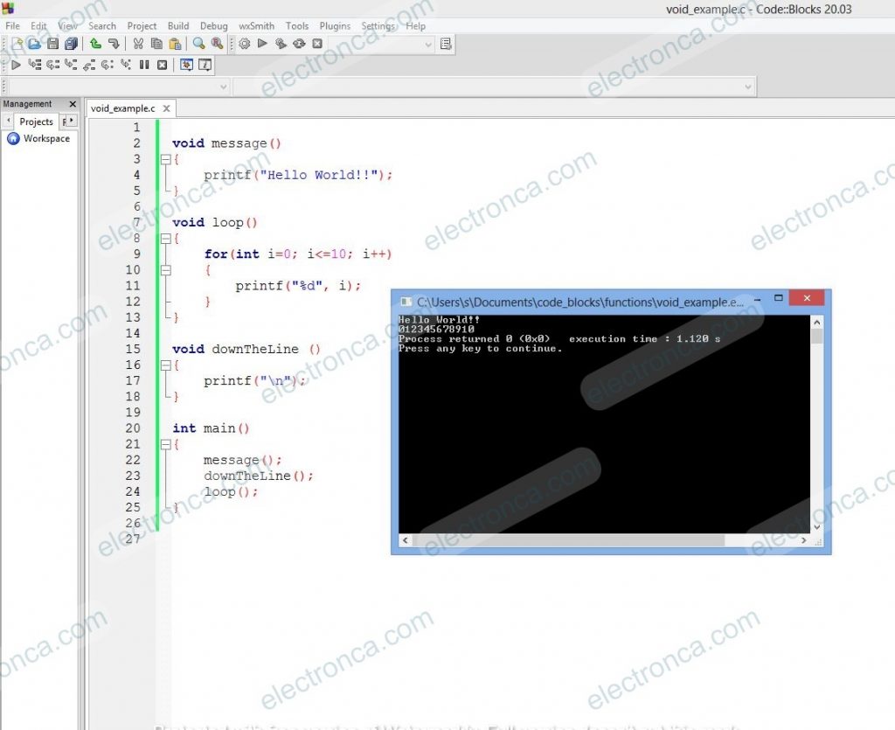Click the console scrollbar down arrow
895x730 pixels.
pos(817,527)
